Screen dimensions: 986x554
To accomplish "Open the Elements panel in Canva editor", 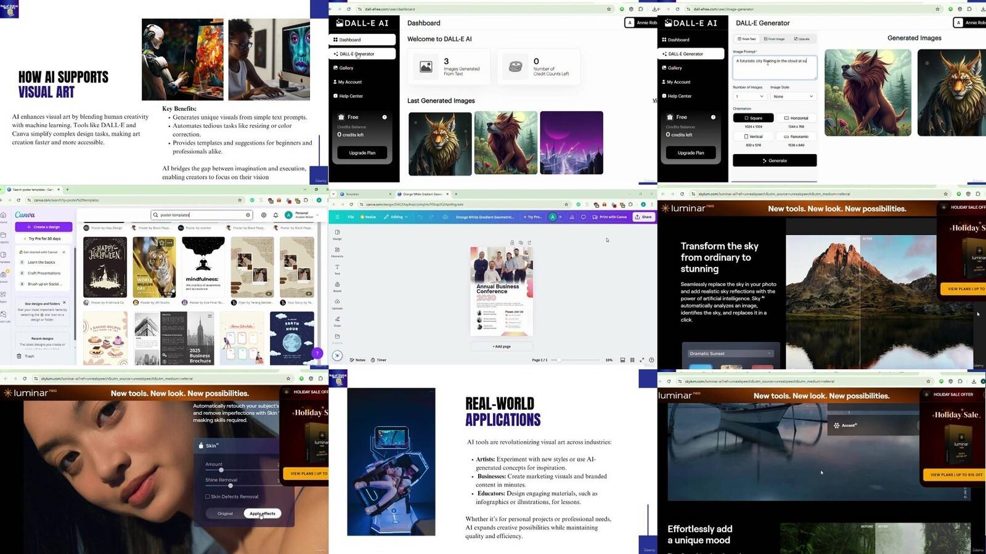I will coord(337,252).
